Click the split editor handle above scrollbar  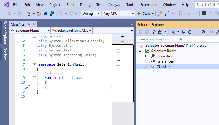coord(123,36)
